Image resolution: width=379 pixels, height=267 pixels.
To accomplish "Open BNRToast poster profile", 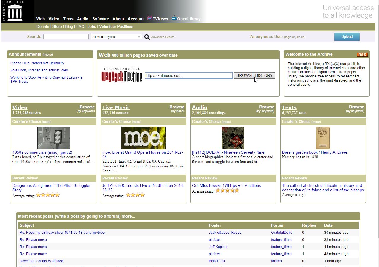I will coord(217,261).
